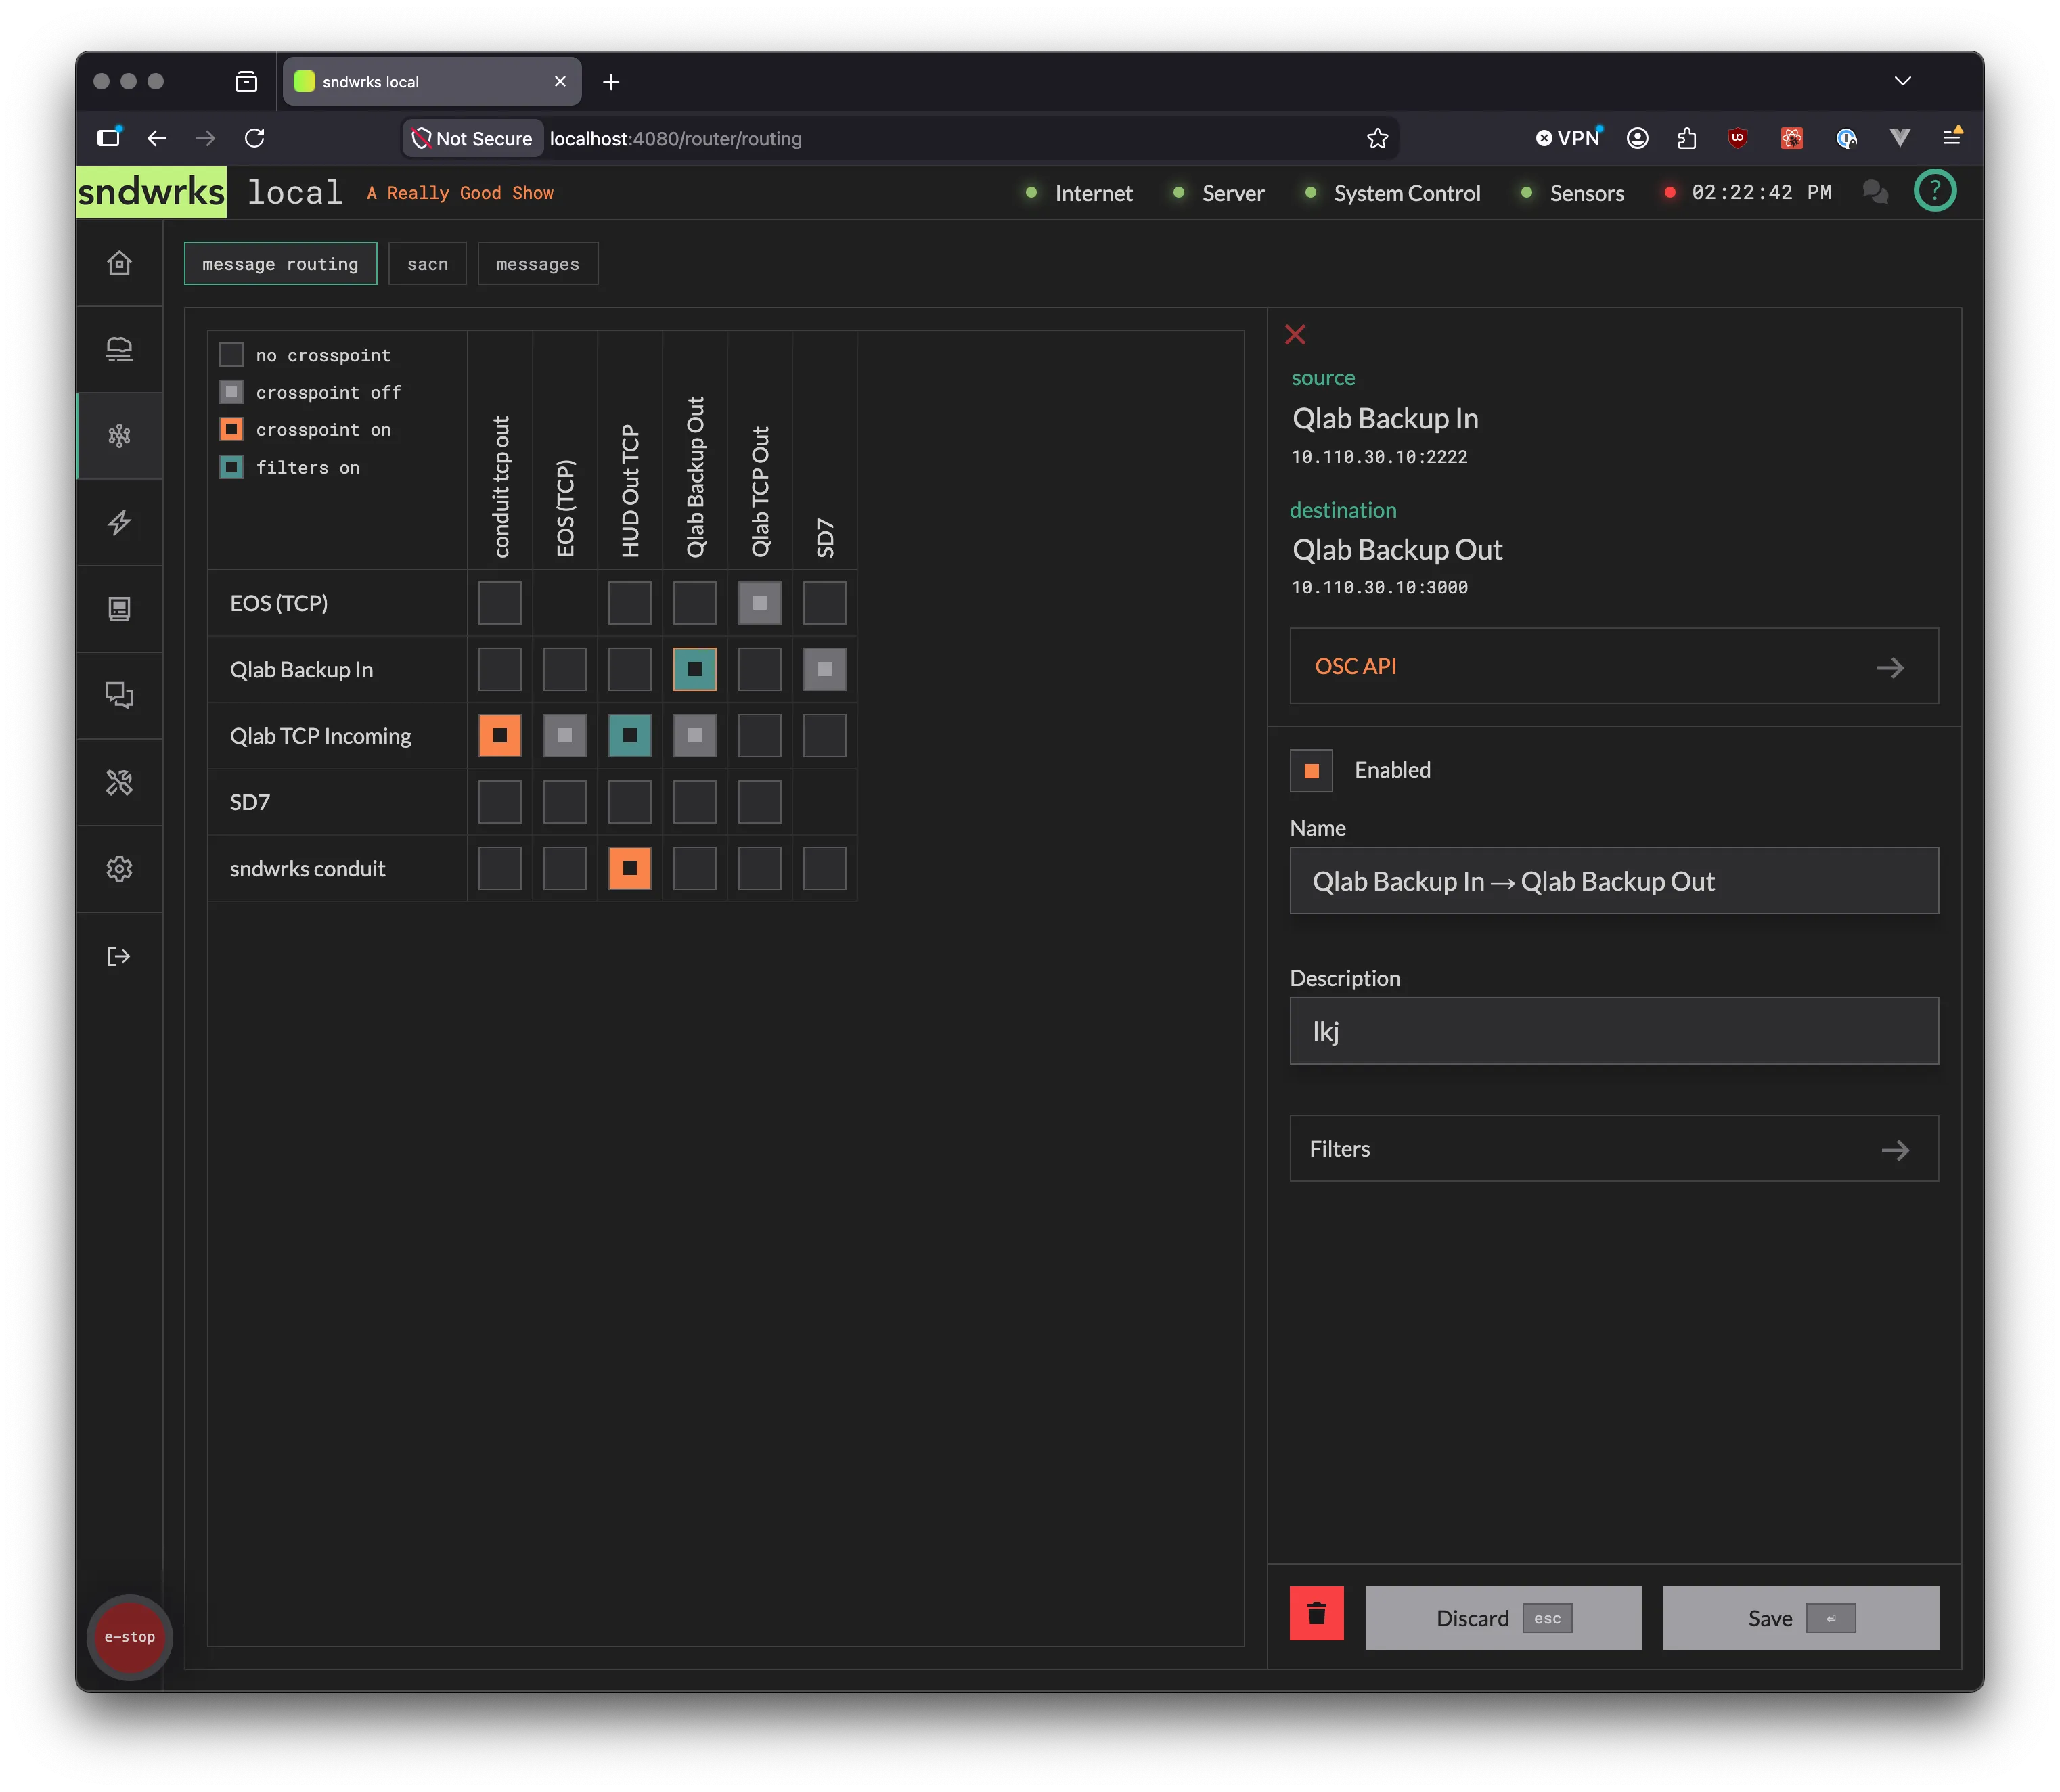The height and width of the screenshot is (1792, 2060).
Task: Toggle sndwrks conduit to HUD Out TCP crosspoint
Action: 629,868
